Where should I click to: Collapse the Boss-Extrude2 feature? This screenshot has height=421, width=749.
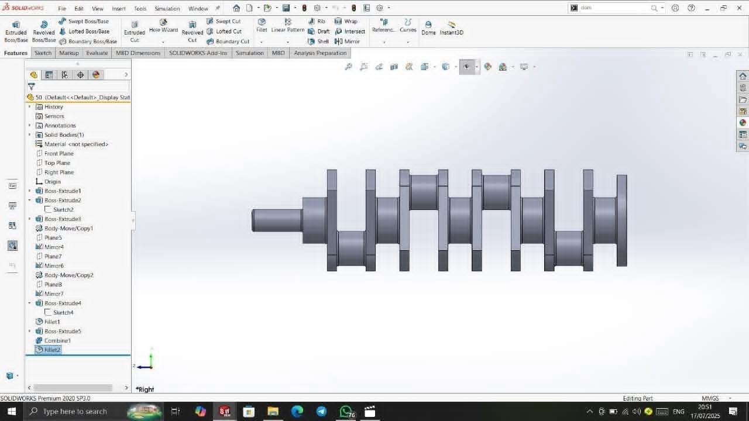(30, 200)
